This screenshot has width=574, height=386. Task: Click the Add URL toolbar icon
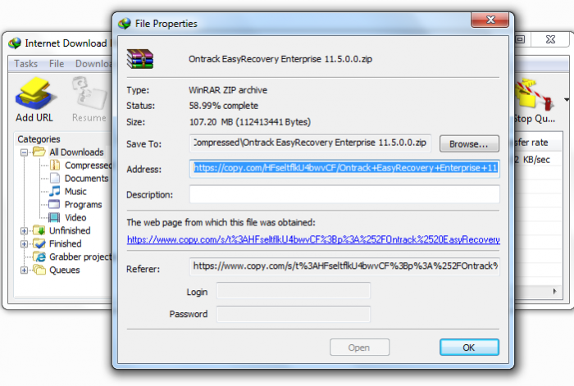pos(35,93)
